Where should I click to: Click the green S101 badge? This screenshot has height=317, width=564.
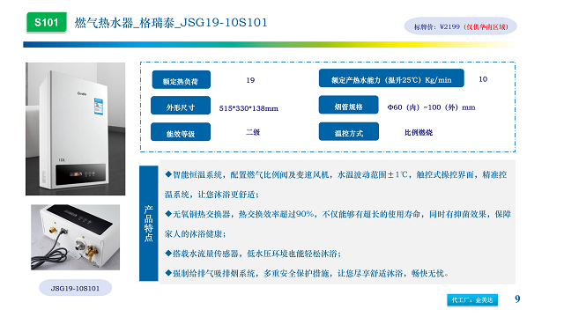[x=47, y=22]
